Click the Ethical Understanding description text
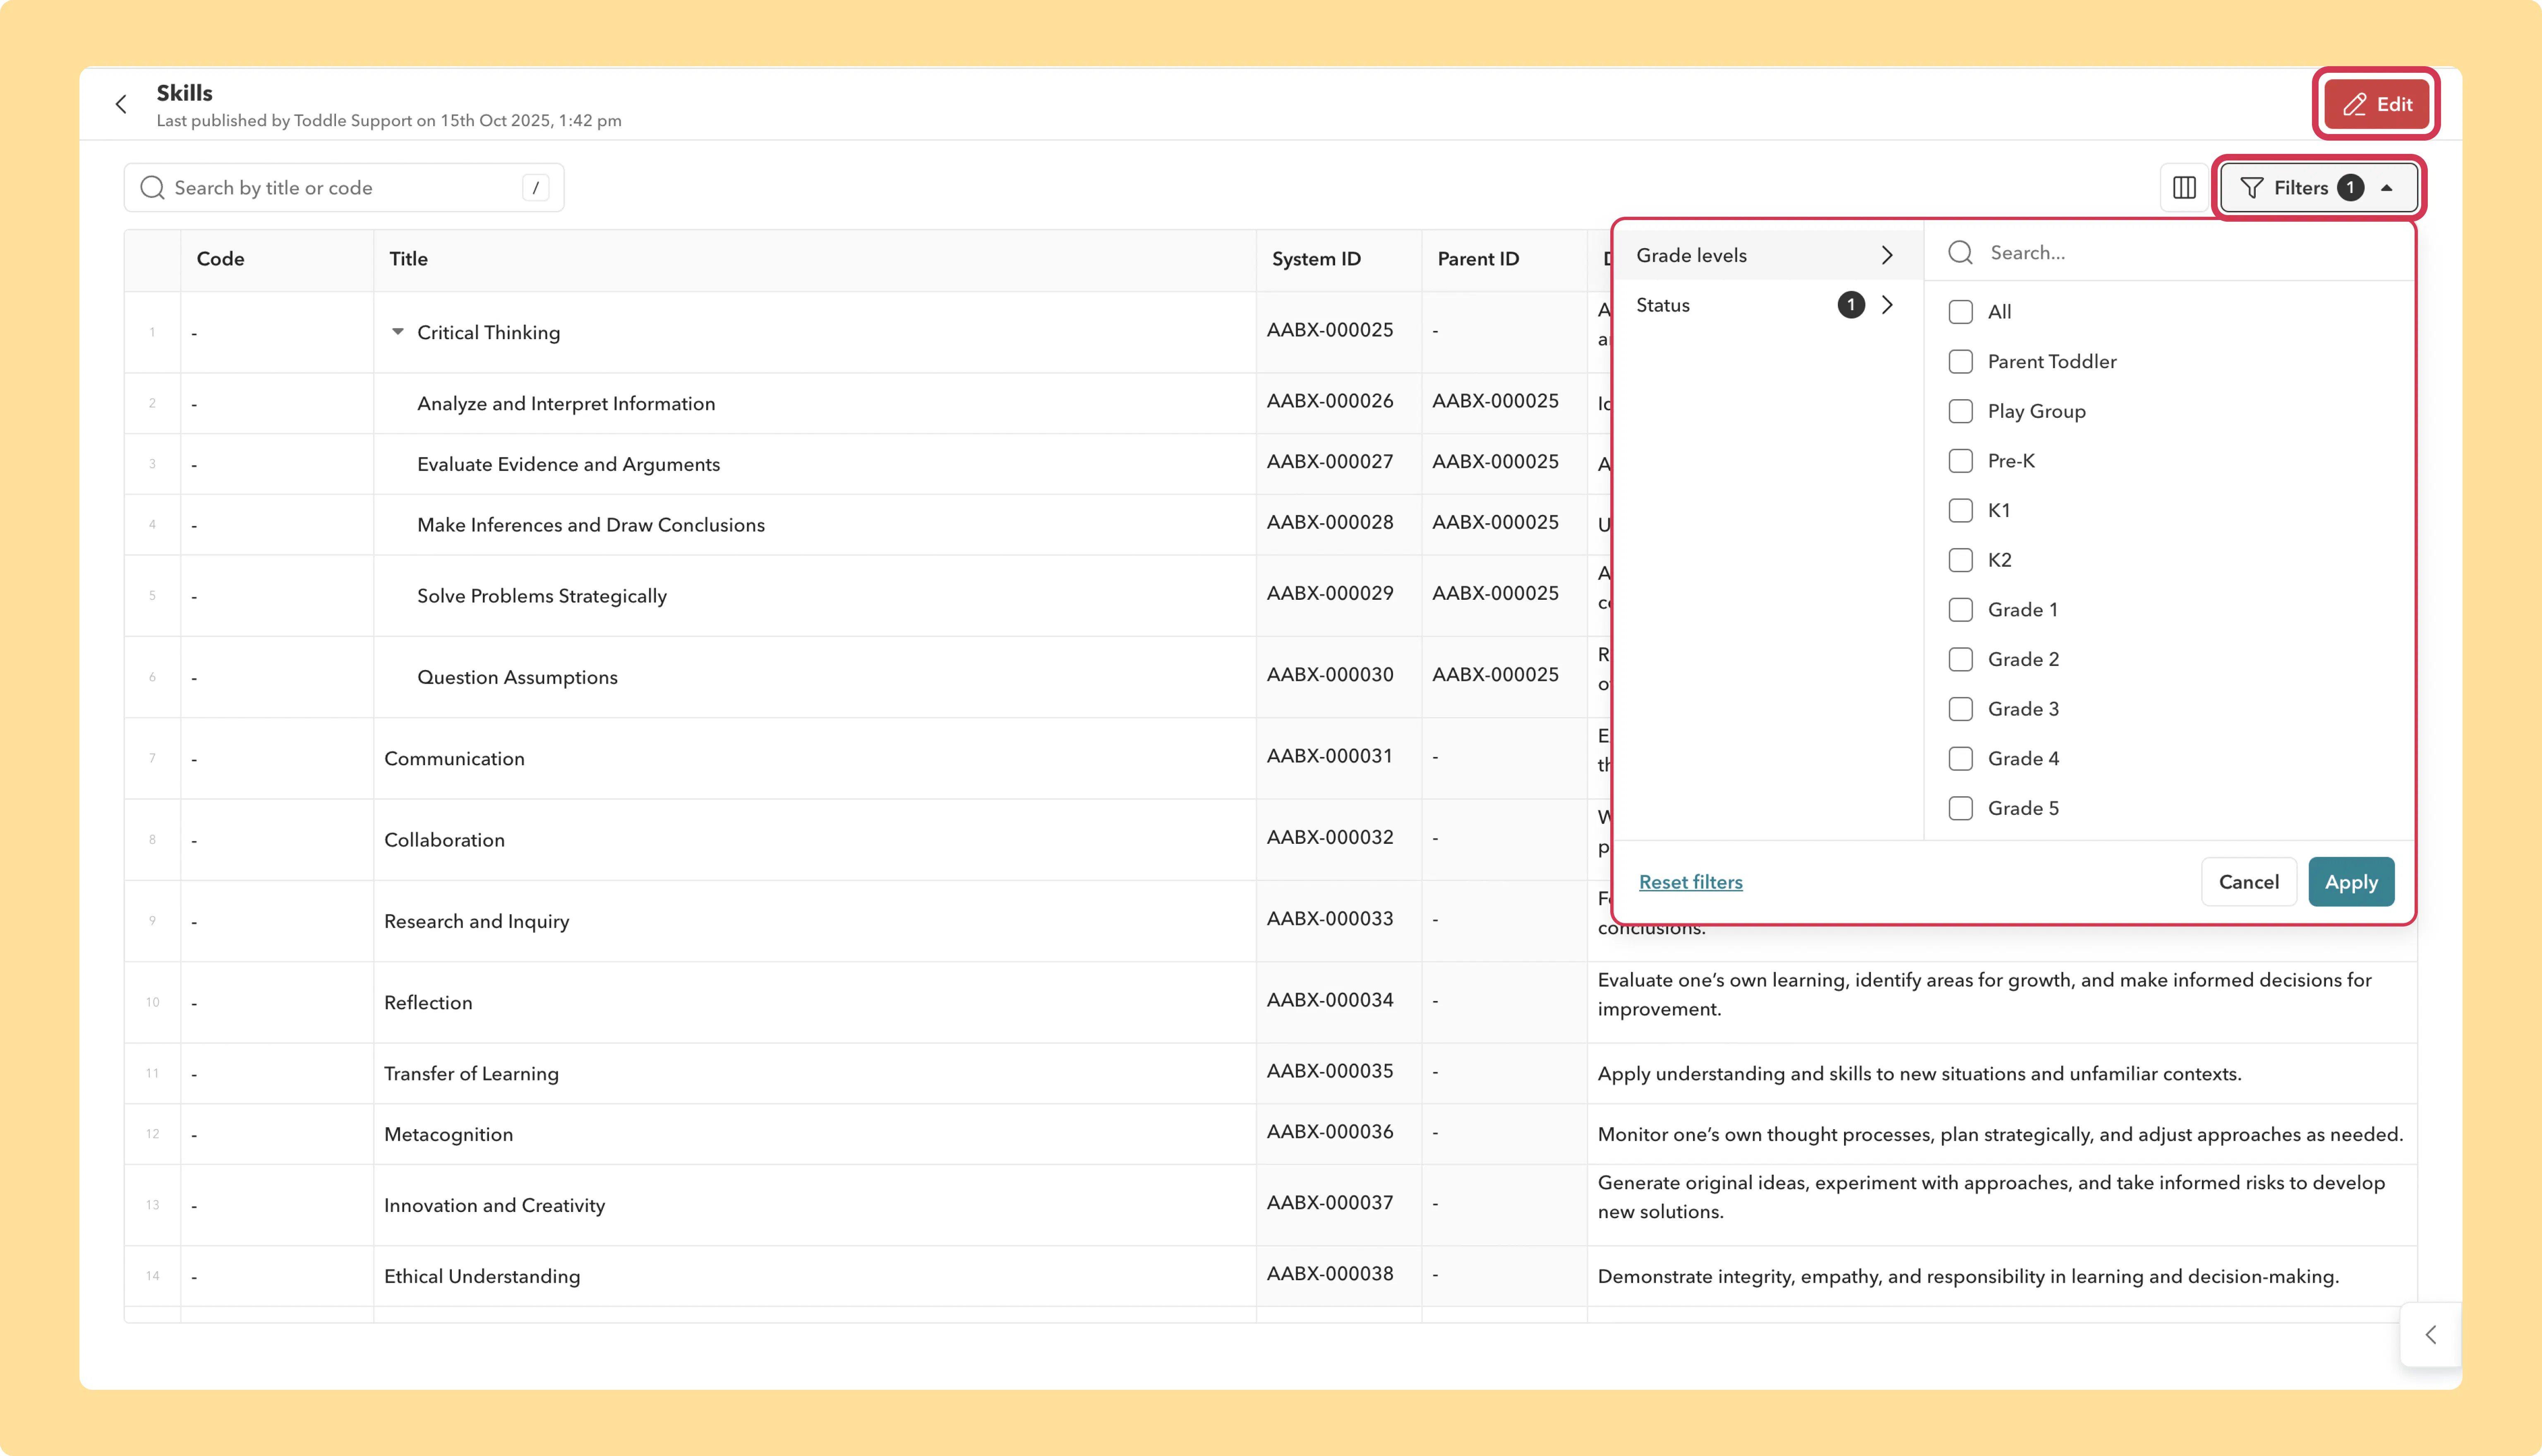The height and width of the screenshot is (1456, 2542). point(1968,1277)
